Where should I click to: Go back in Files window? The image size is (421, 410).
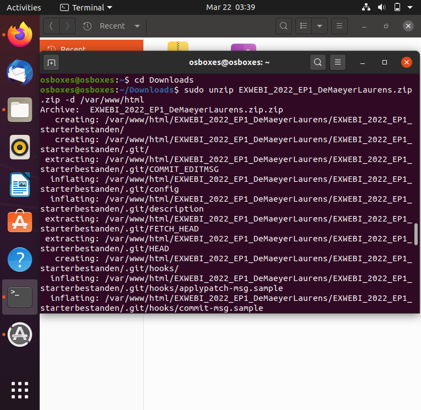51,26
